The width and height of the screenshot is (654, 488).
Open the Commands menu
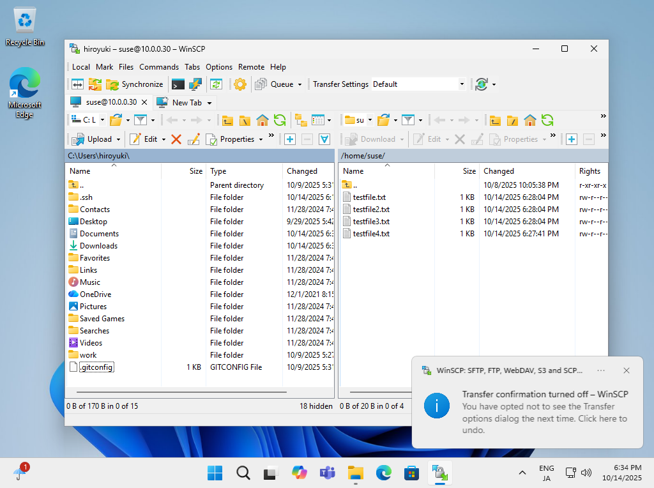click(158, 67)
